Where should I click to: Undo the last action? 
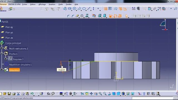point(32,94)
